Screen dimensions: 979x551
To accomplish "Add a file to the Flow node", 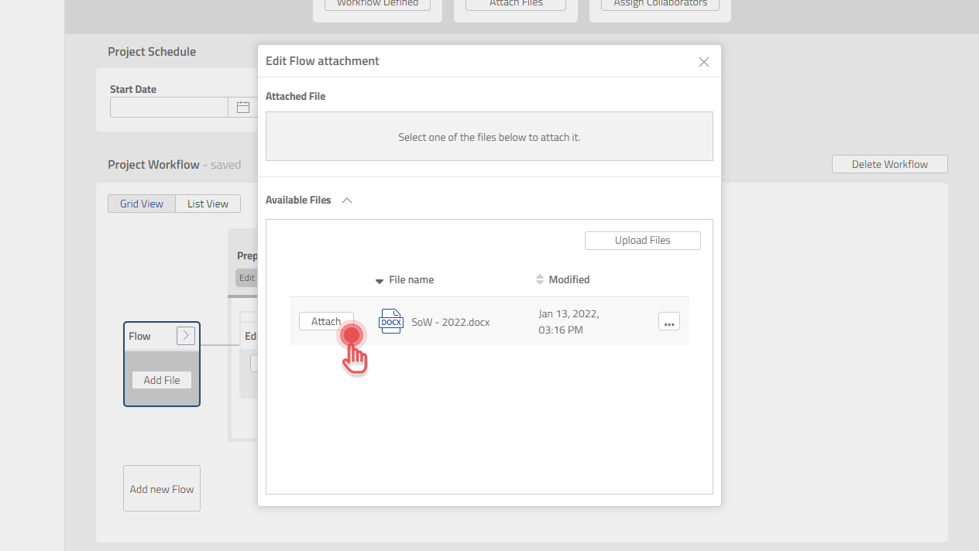I will [161, 380].
